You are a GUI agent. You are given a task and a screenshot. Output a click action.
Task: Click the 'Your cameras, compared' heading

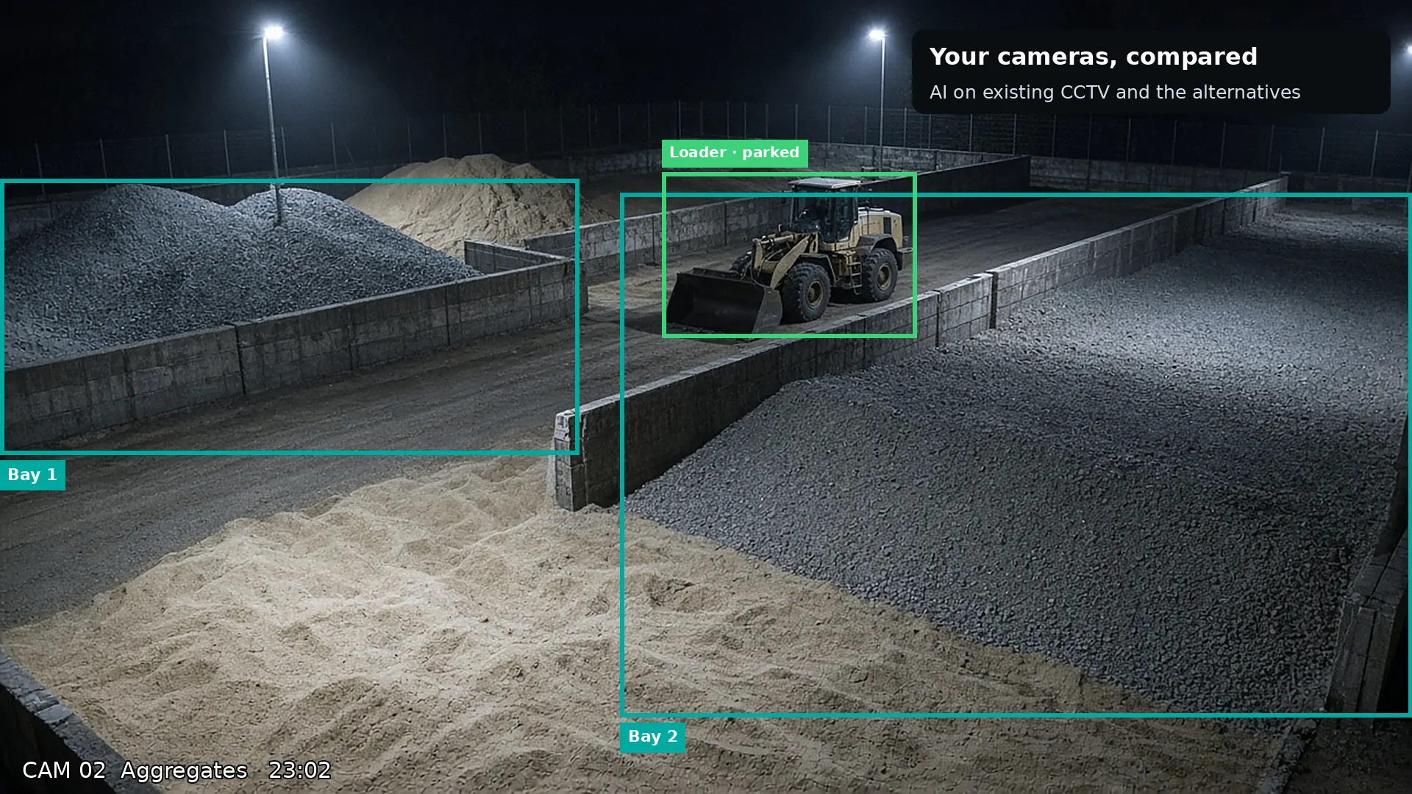(x=1093, y=57)
